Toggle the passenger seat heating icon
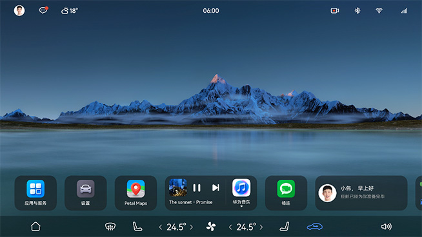 click(285, 227)
